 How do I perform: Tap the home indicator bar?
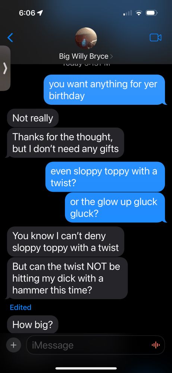[86, 369]
